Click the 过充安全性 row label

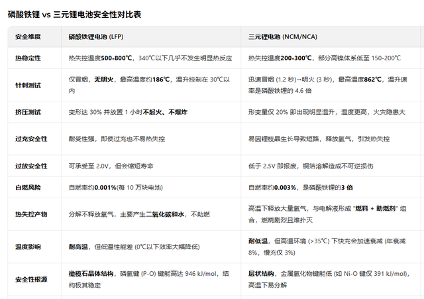[x=31, y=140]
